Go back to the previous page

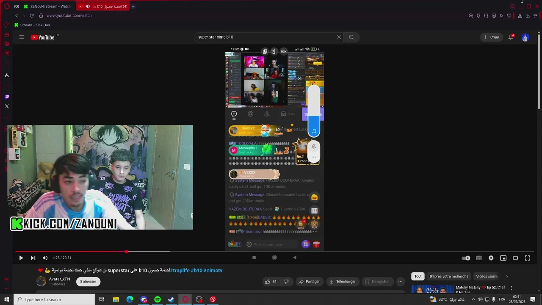click(x=17, y=16)
